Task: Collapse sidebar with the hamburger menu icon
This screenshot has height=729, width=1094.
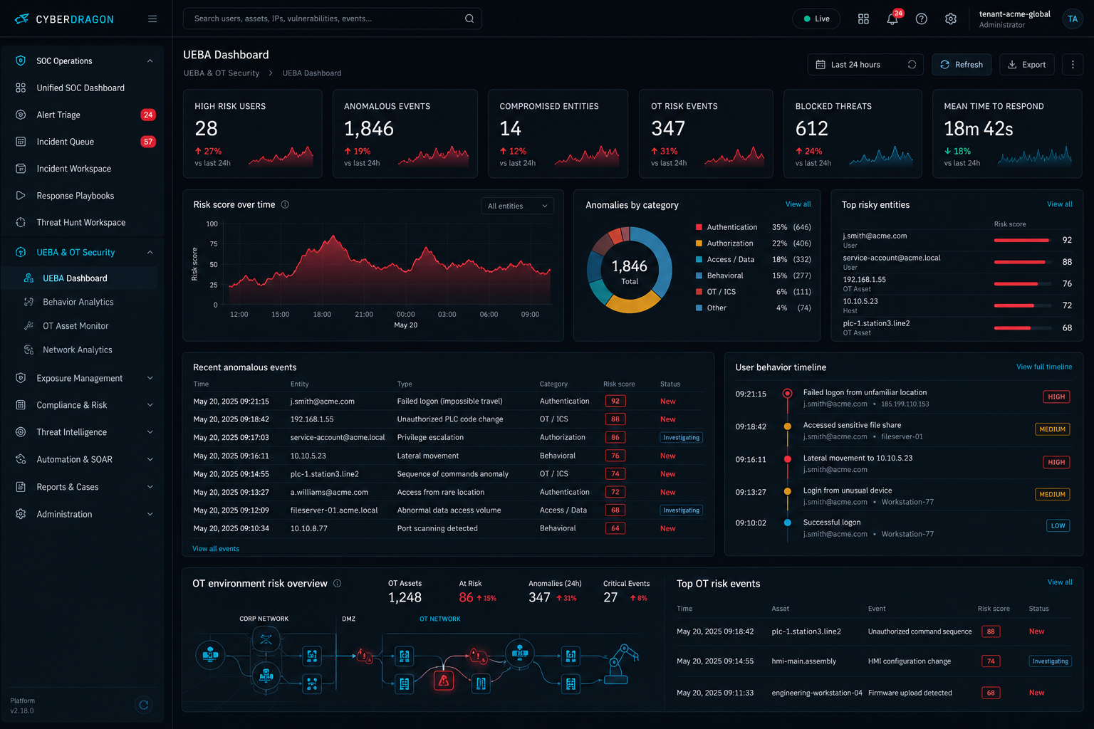Action: (x=152, y=19)
